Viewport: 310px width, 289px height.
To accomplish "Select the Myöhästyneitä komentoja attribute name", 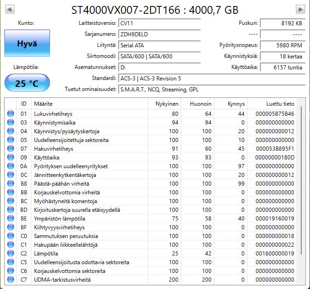I will coord(65,201).
